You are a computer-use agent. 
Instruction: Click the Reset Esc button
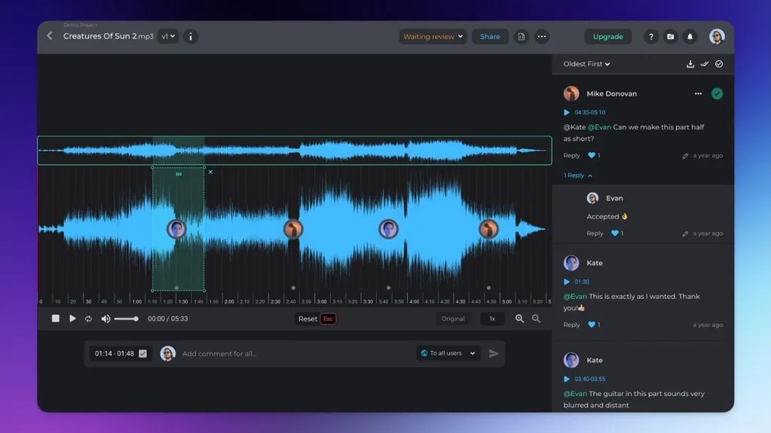click(317, 319)
